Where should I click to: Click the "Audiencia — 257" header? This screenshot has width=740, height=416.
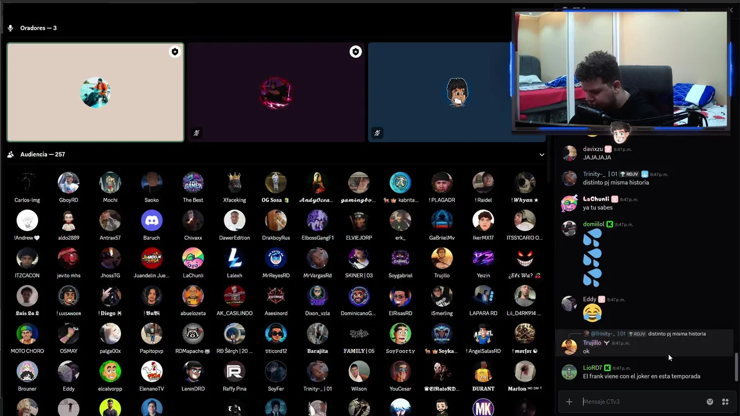click(x=42, y=154)
